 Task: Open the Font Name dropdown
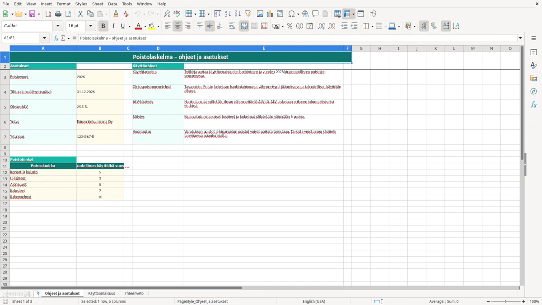point(58,26)
